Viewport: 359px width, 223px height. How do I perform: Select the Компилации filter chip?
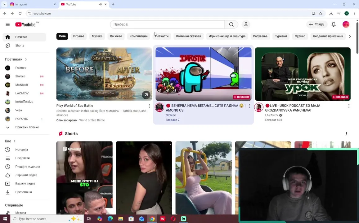[138, 36]
